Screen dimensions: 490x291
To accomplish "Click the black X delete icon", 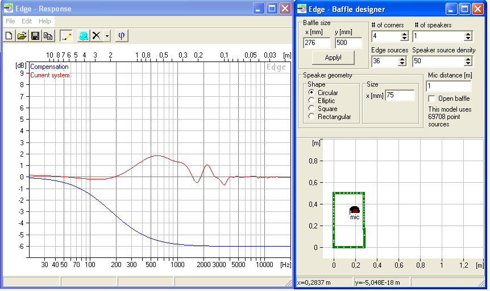I will [x=97, y=36].
